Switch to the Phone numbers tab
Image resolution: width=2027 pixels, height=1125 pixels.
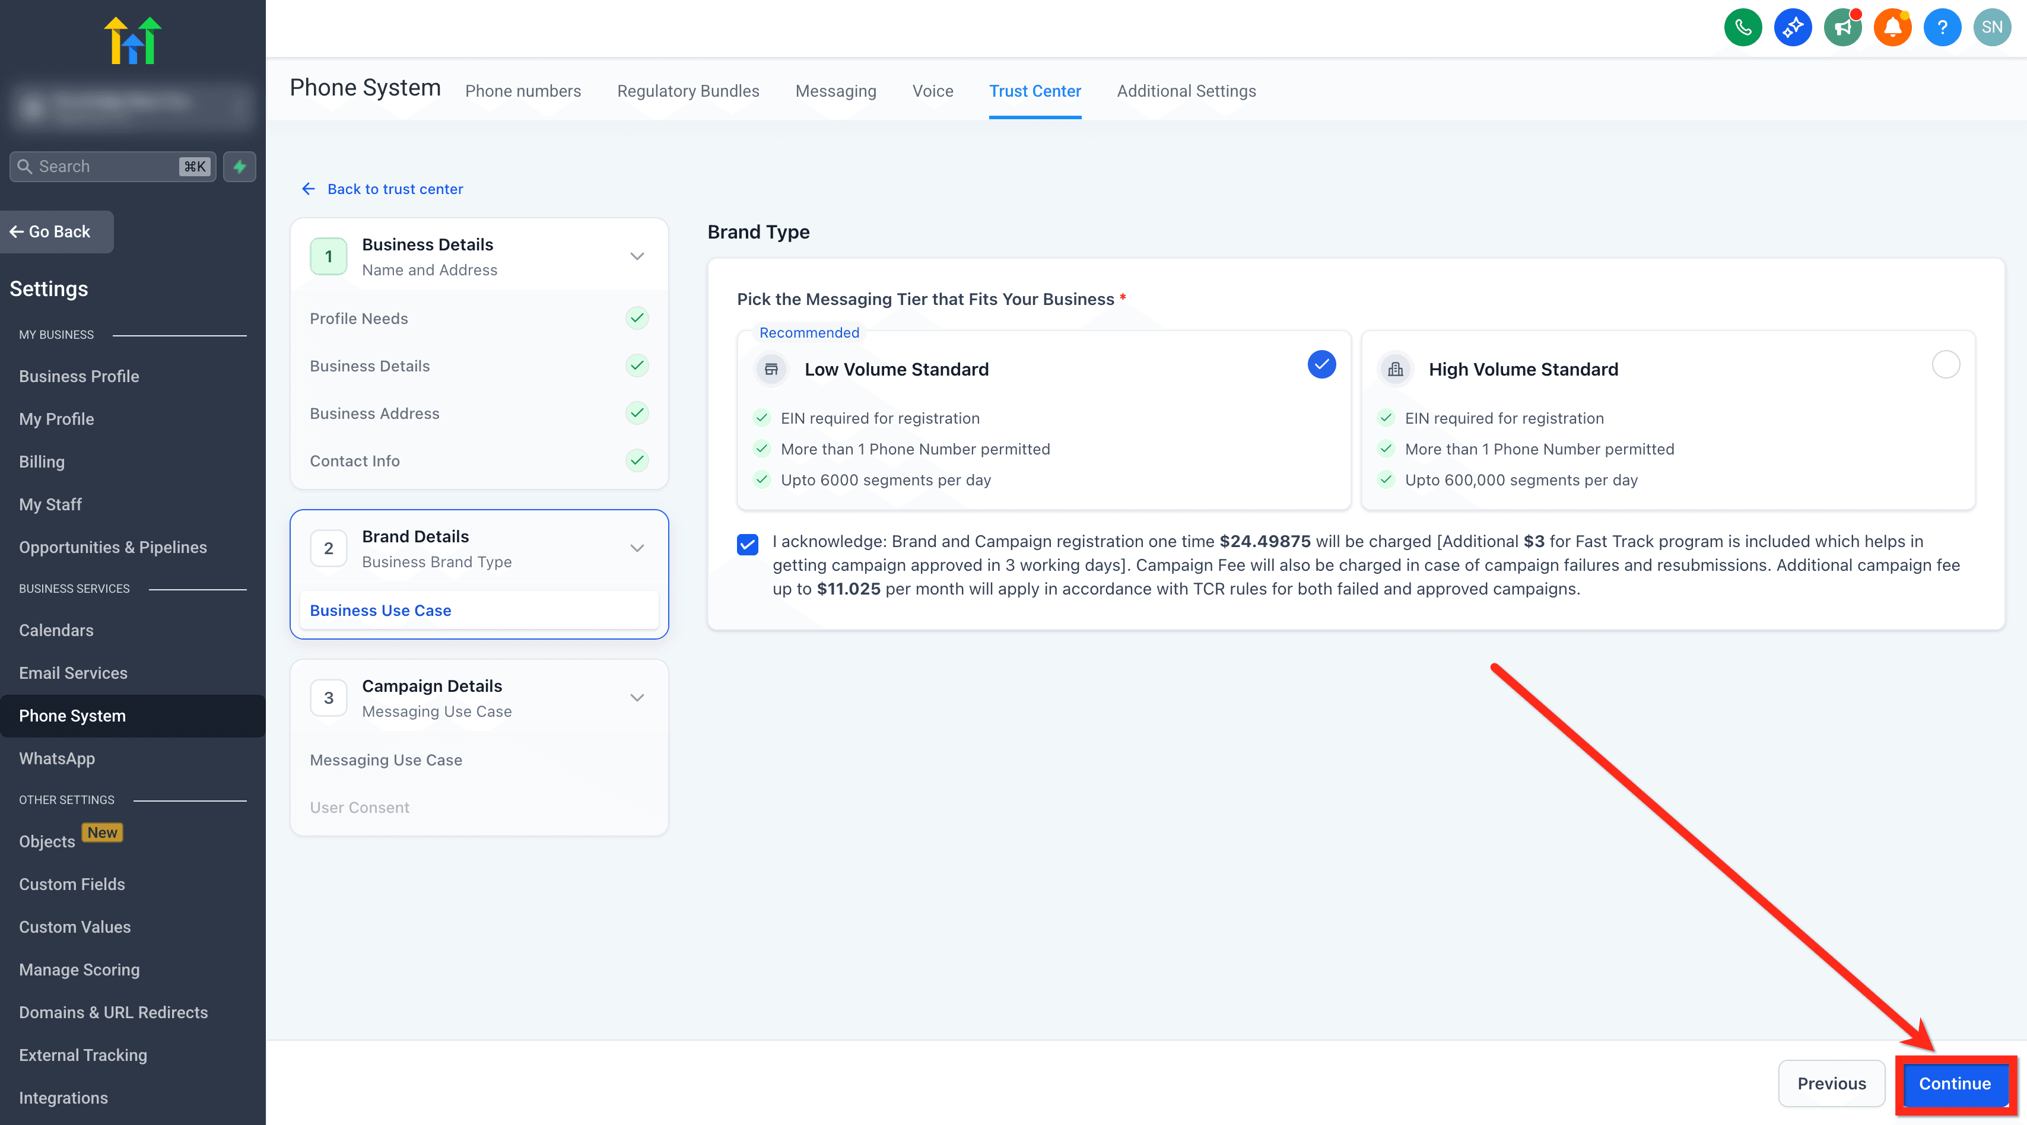pos(523,91)
